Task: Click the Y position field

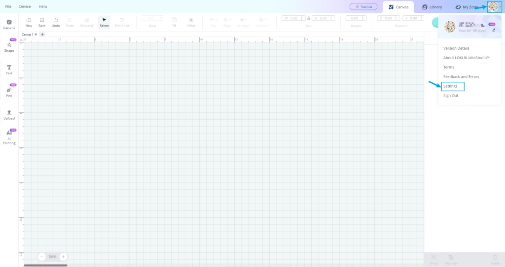Action: coord(414,18)
